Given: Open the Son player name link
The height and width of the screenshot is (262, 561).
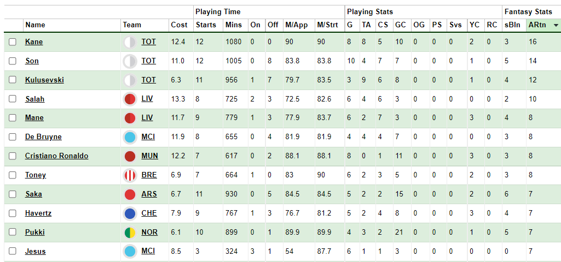Looking at the screenshot, I should pos(32,61).
